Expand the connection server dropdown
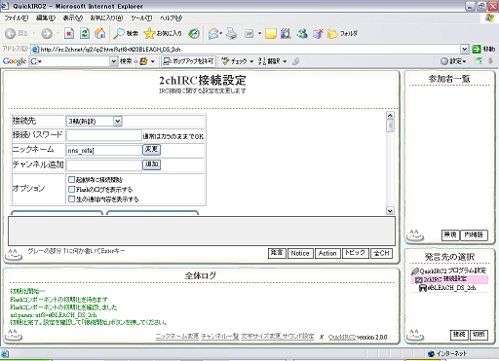 coord(118,122)
